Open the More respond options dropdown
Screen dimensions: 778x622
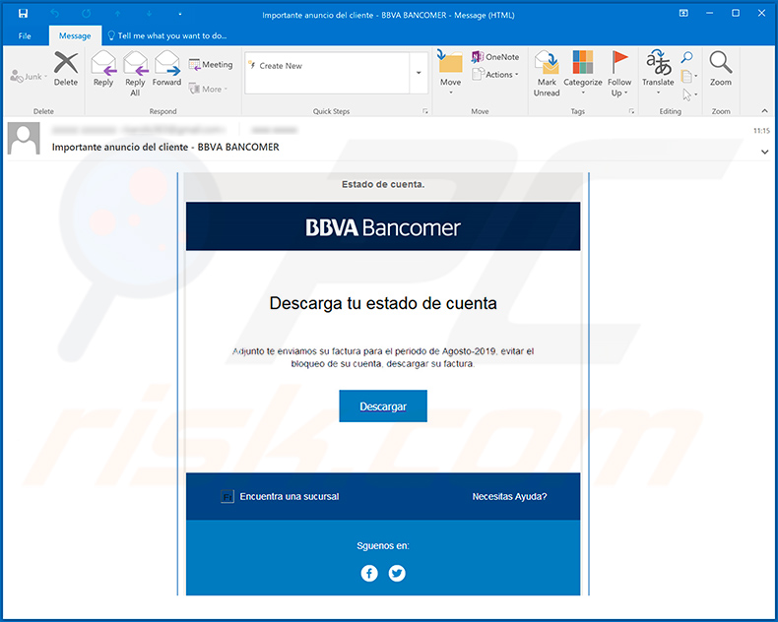tap(208, 90)
